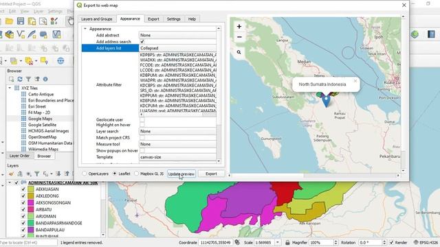The height and width of the screenshot is (247, 440).
Task: Uncheck Add address search checkbox
Action: [x=142, y=41]
